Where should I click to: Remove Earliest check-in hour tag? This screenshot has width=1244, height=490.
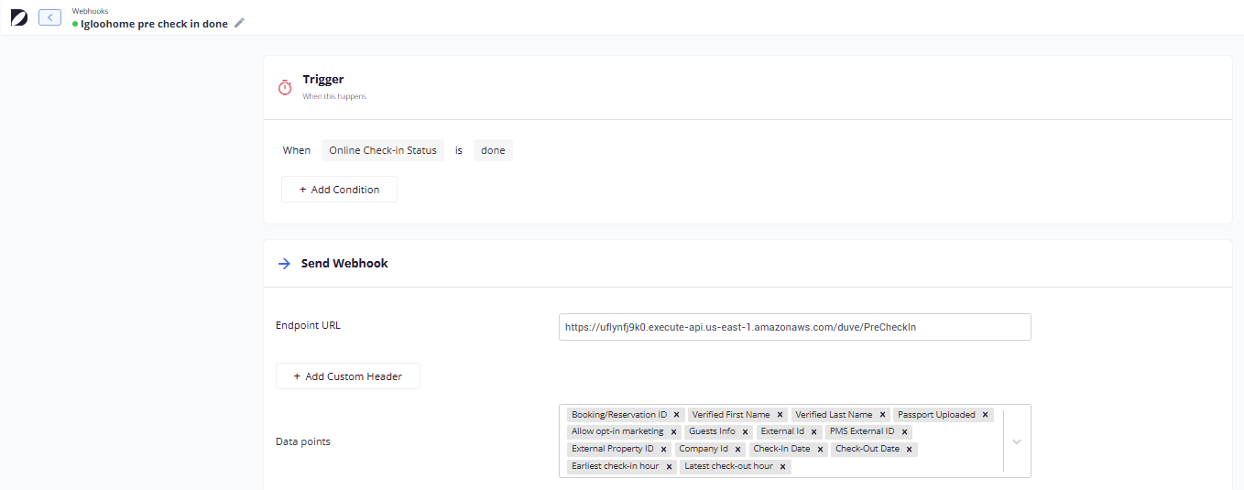669,467
